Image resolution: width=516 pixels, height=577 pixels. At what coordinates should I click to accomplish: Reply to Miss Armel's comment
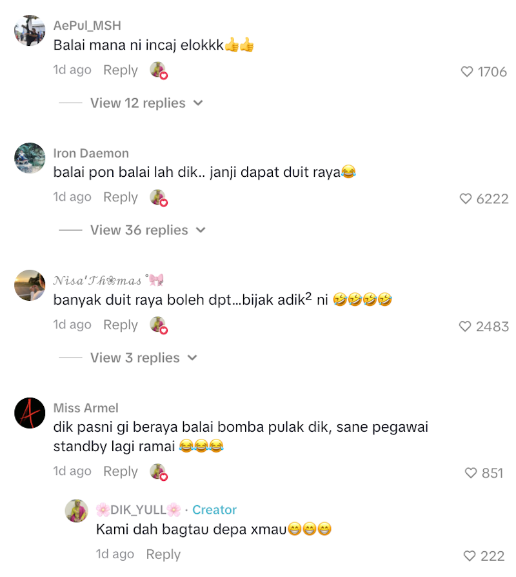coord(121,471)
